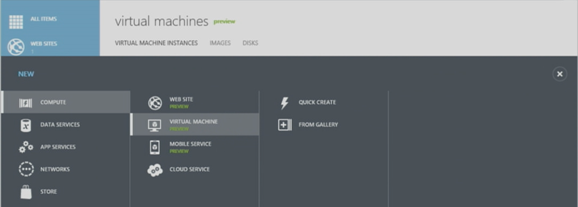This screenshot has height=207, width=578.
Task: Click PREVIEW label under Virtual Machine
Action: coord(179,129)
